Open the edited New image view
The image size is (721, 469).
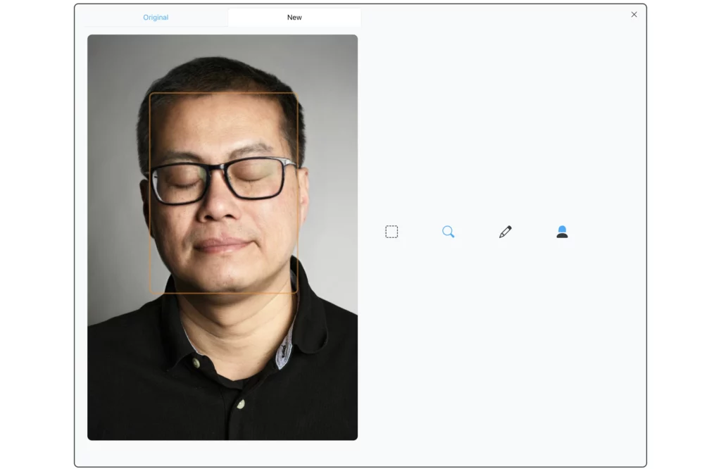click(x=294, y=17)
